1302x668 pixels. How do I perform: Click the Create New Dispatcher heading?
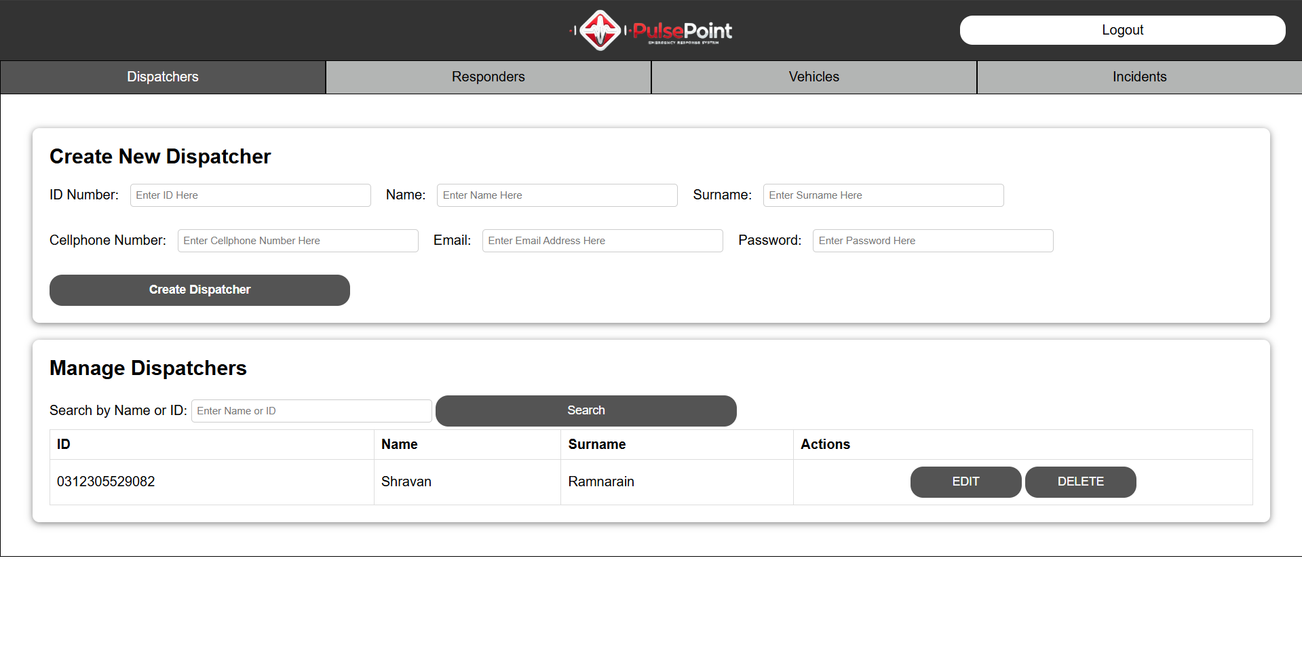tap(160, 157)
